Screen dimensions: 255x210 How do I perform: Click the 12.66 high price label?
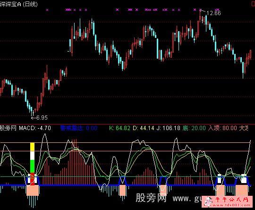coord(214,13)
